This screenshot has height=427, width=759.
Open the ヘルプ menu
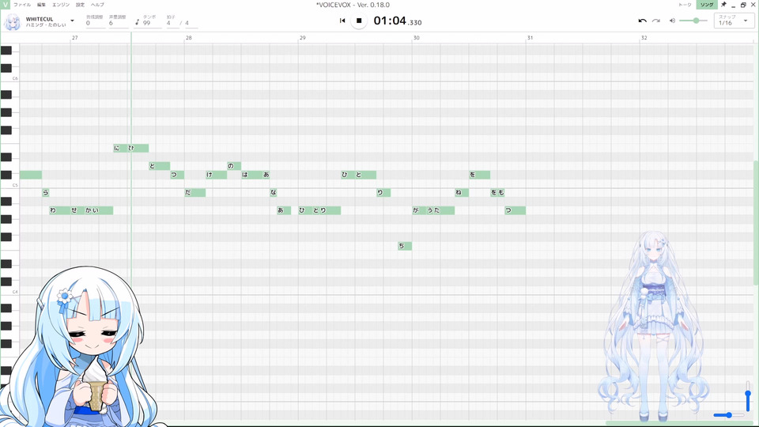97,5
